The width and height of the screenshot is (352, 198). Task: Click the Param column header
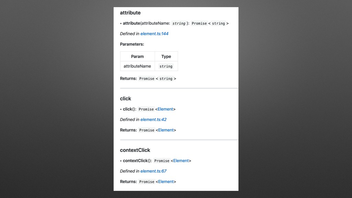tap(137, 56)
